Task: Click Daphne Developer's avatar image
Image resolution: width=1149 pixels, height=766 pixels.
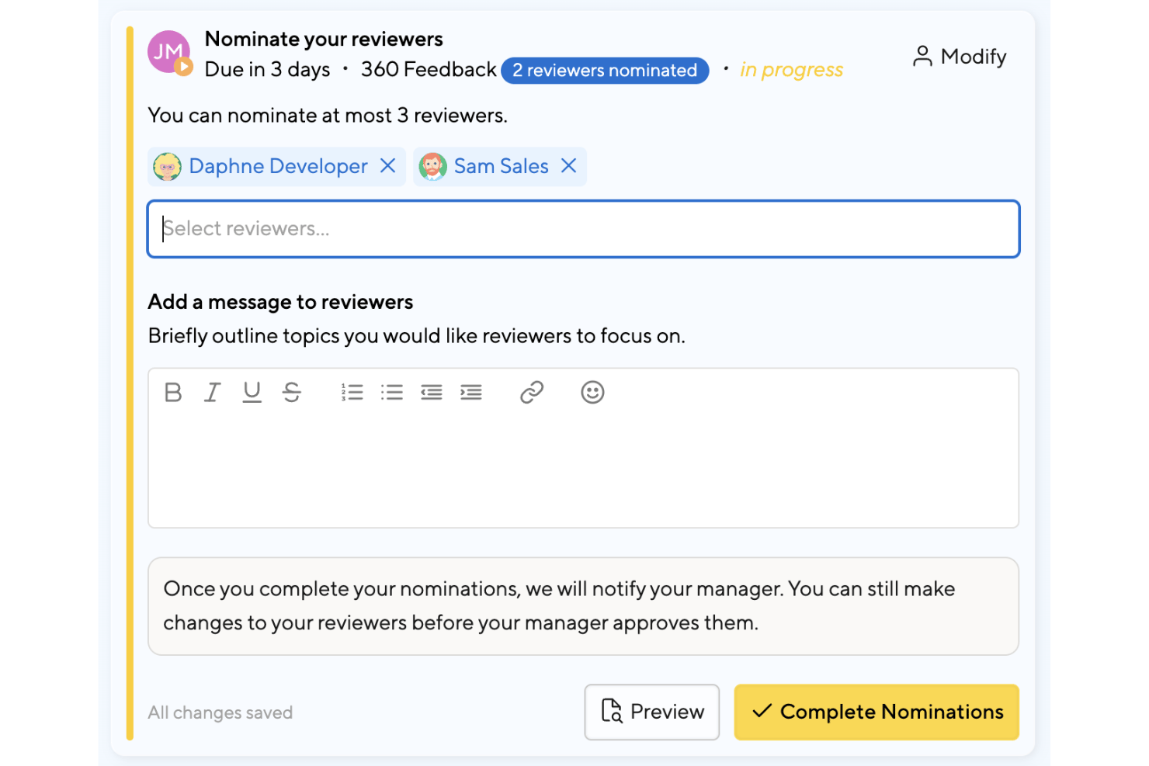Action: coord(167,166)
